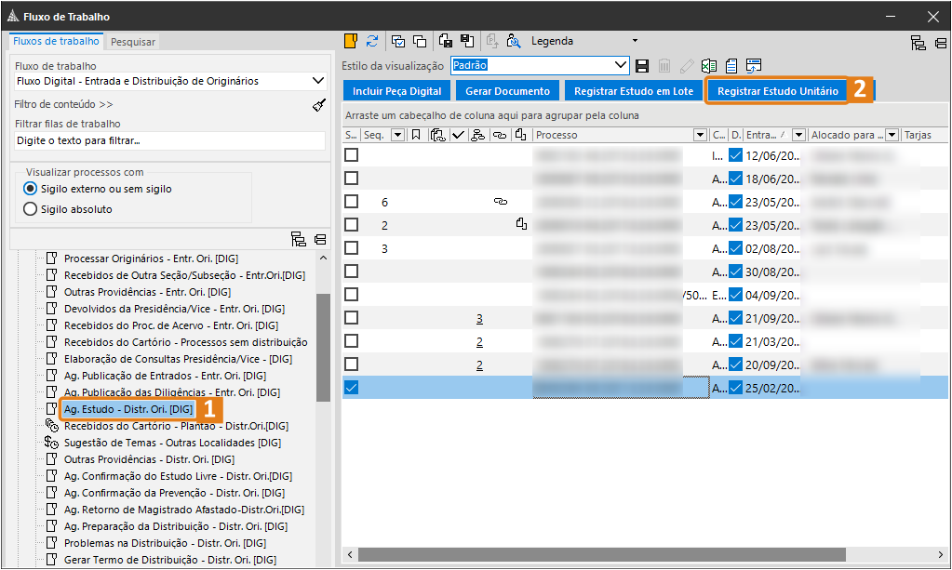Viewport: 952px width, 570px height.
Task: Click the save visualization style floppy icon
Action: (x=641, y=65)
